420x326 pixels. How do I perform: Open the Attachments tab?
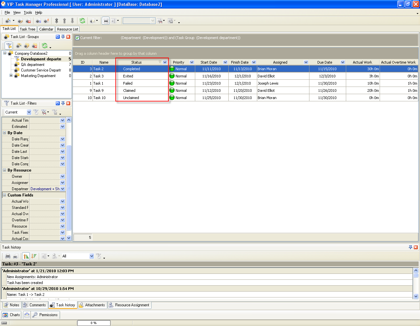pyautogui.click(x=92, y=305)
